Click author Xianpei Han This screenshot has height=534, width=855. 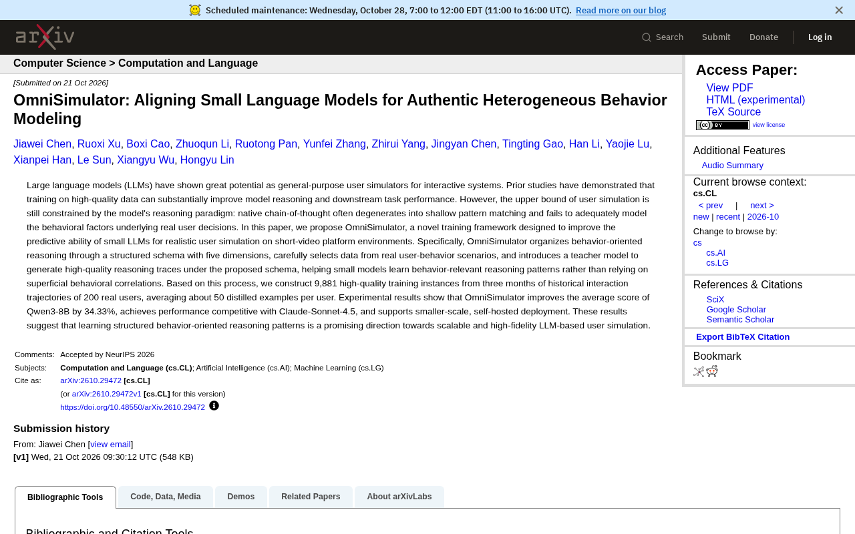(42, 160)
